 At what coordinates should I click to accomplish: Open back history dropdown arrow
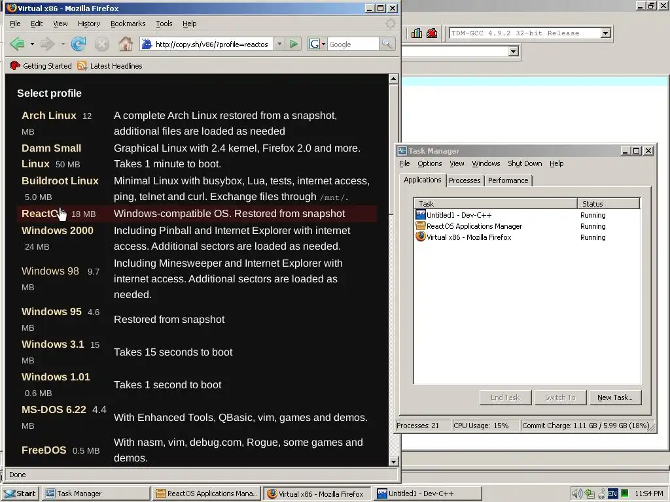(x=32, y=44)
